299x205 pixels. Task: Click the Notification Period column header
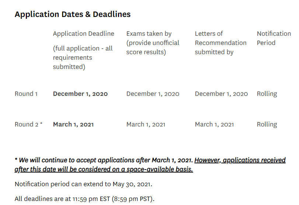(x=274, y=38)
